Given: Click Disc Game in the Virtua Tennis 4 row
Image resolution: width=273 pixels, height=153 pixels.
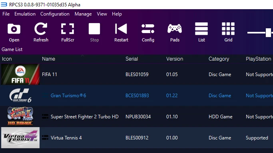Looking at the screenshot, I should [220, 138].
